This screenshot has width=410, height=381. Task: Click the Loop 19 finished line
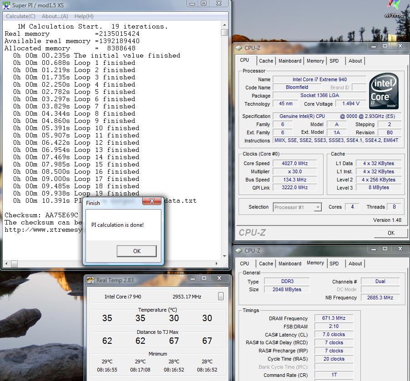[76, 193]
